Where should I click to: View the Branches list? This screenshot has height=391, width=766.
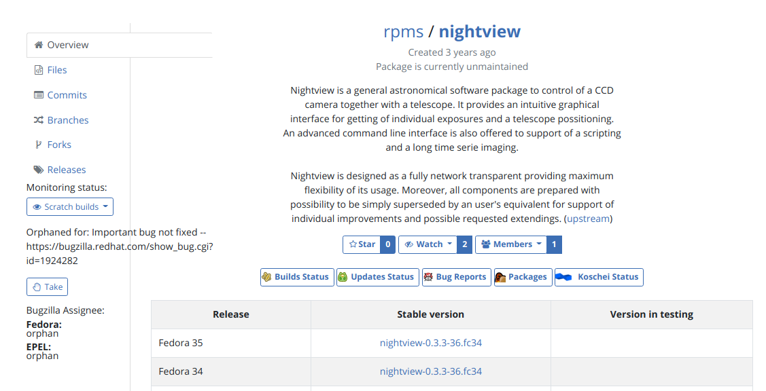click(x=68, y=120)
